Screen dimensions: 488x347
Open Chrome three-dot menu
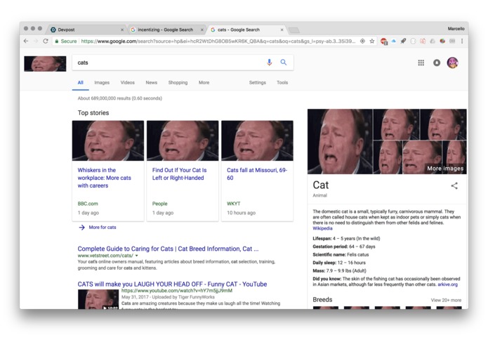[462, 41]
